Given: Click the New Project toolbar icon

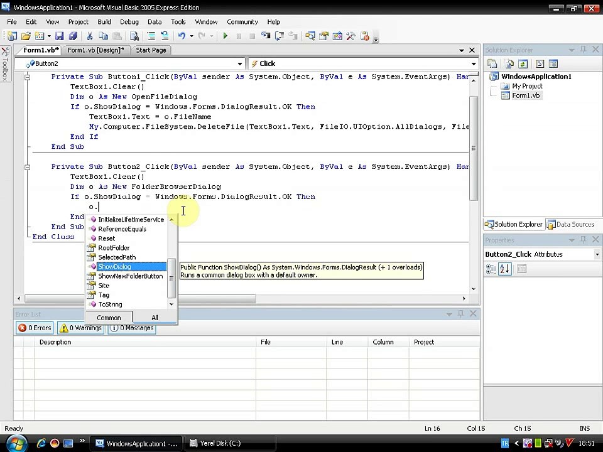Looking at the screenshot, I should [x=13, y=36].
